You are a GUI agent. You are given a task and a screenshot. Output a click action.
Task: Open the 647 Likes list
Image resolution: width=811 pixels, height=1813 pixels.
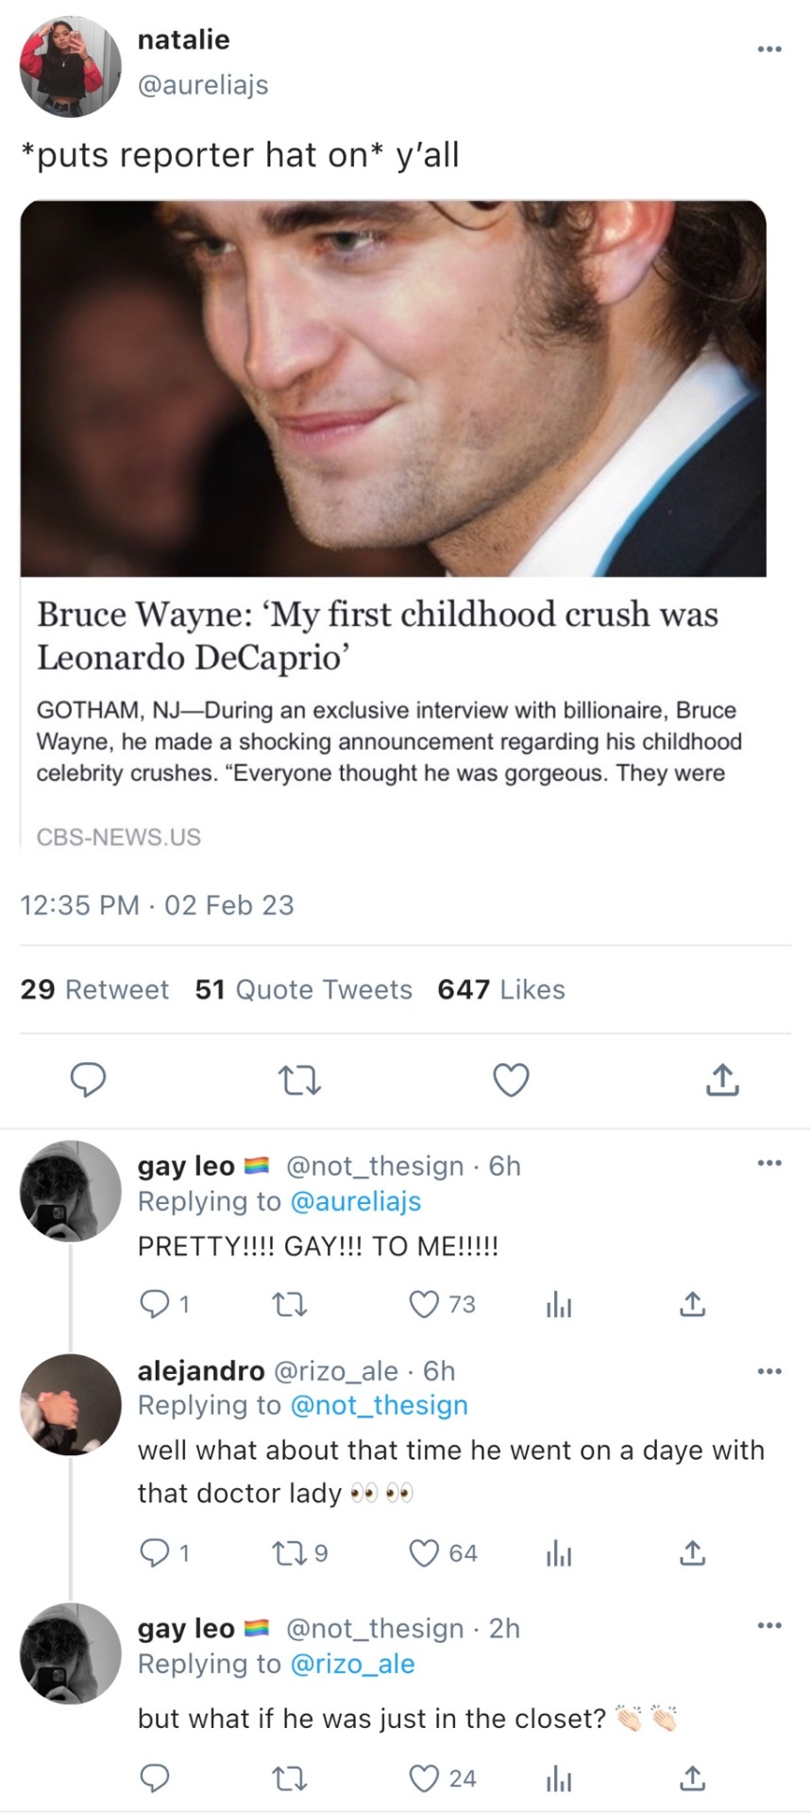501,990
